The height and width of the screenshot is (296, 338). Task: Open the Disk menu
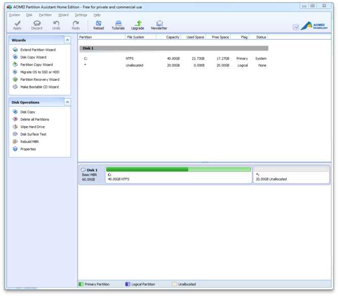pyautogui.click(x=29, y=15)
